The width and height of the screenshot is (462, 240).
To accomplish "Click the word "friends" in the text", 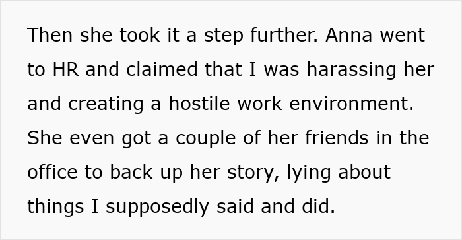I will point(337,138).
